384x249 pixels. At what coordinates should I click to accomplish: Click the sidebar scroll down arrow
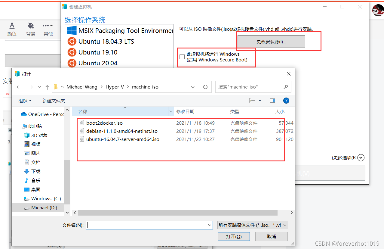click(x=67, y=213)
